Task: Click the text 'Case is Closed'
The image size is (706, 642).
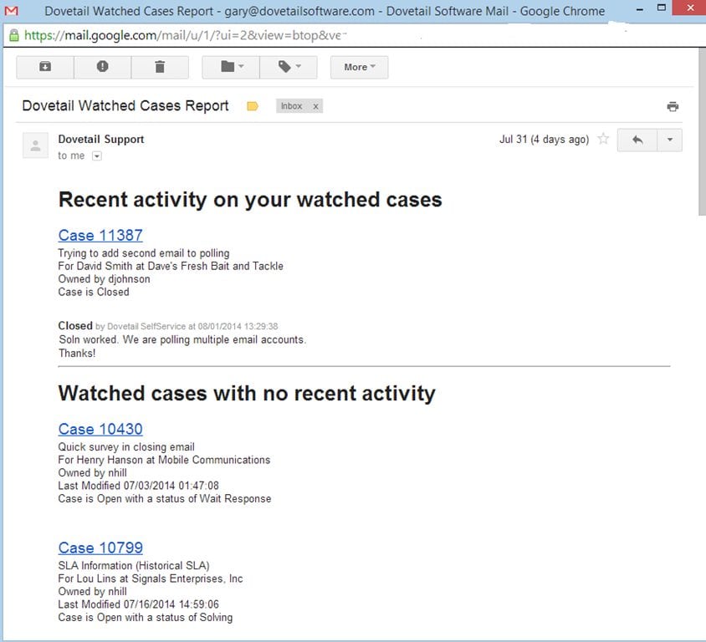Action: pyautogui.click(x=94, y=292)
